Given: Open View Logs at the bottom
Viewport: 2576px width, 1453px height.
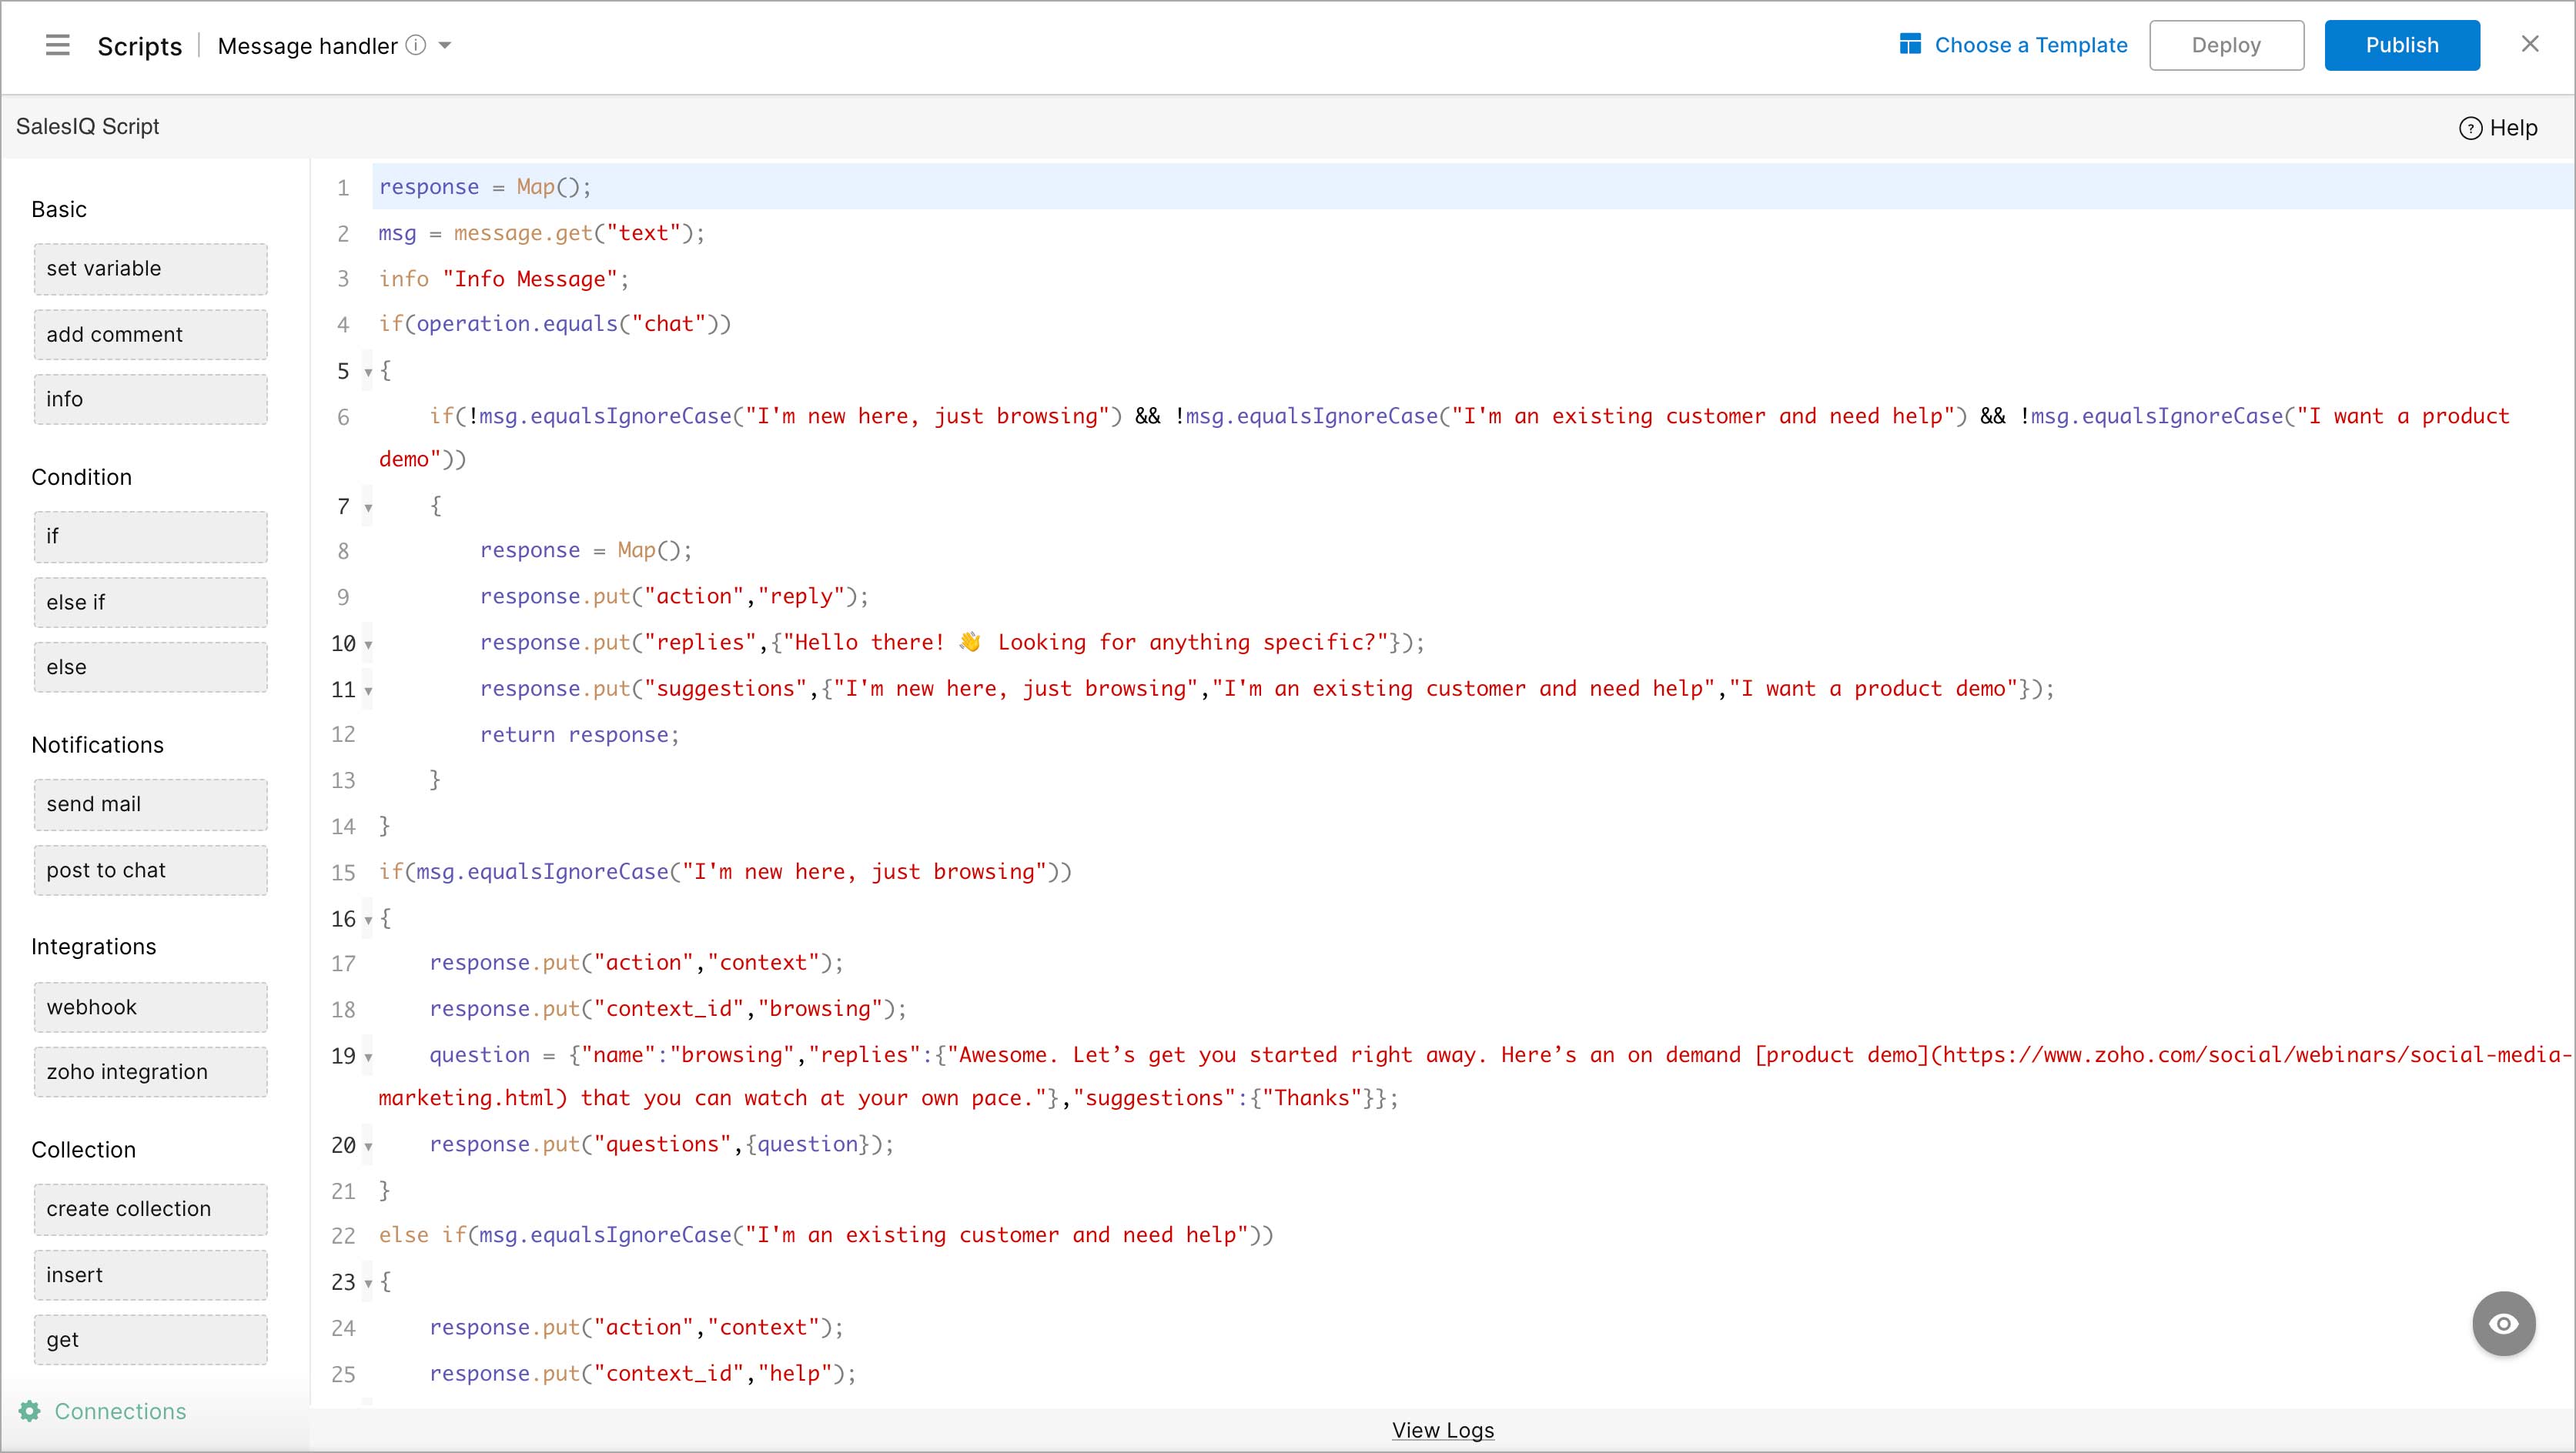Looking at the screenshot, I should pos(1442,1430).
